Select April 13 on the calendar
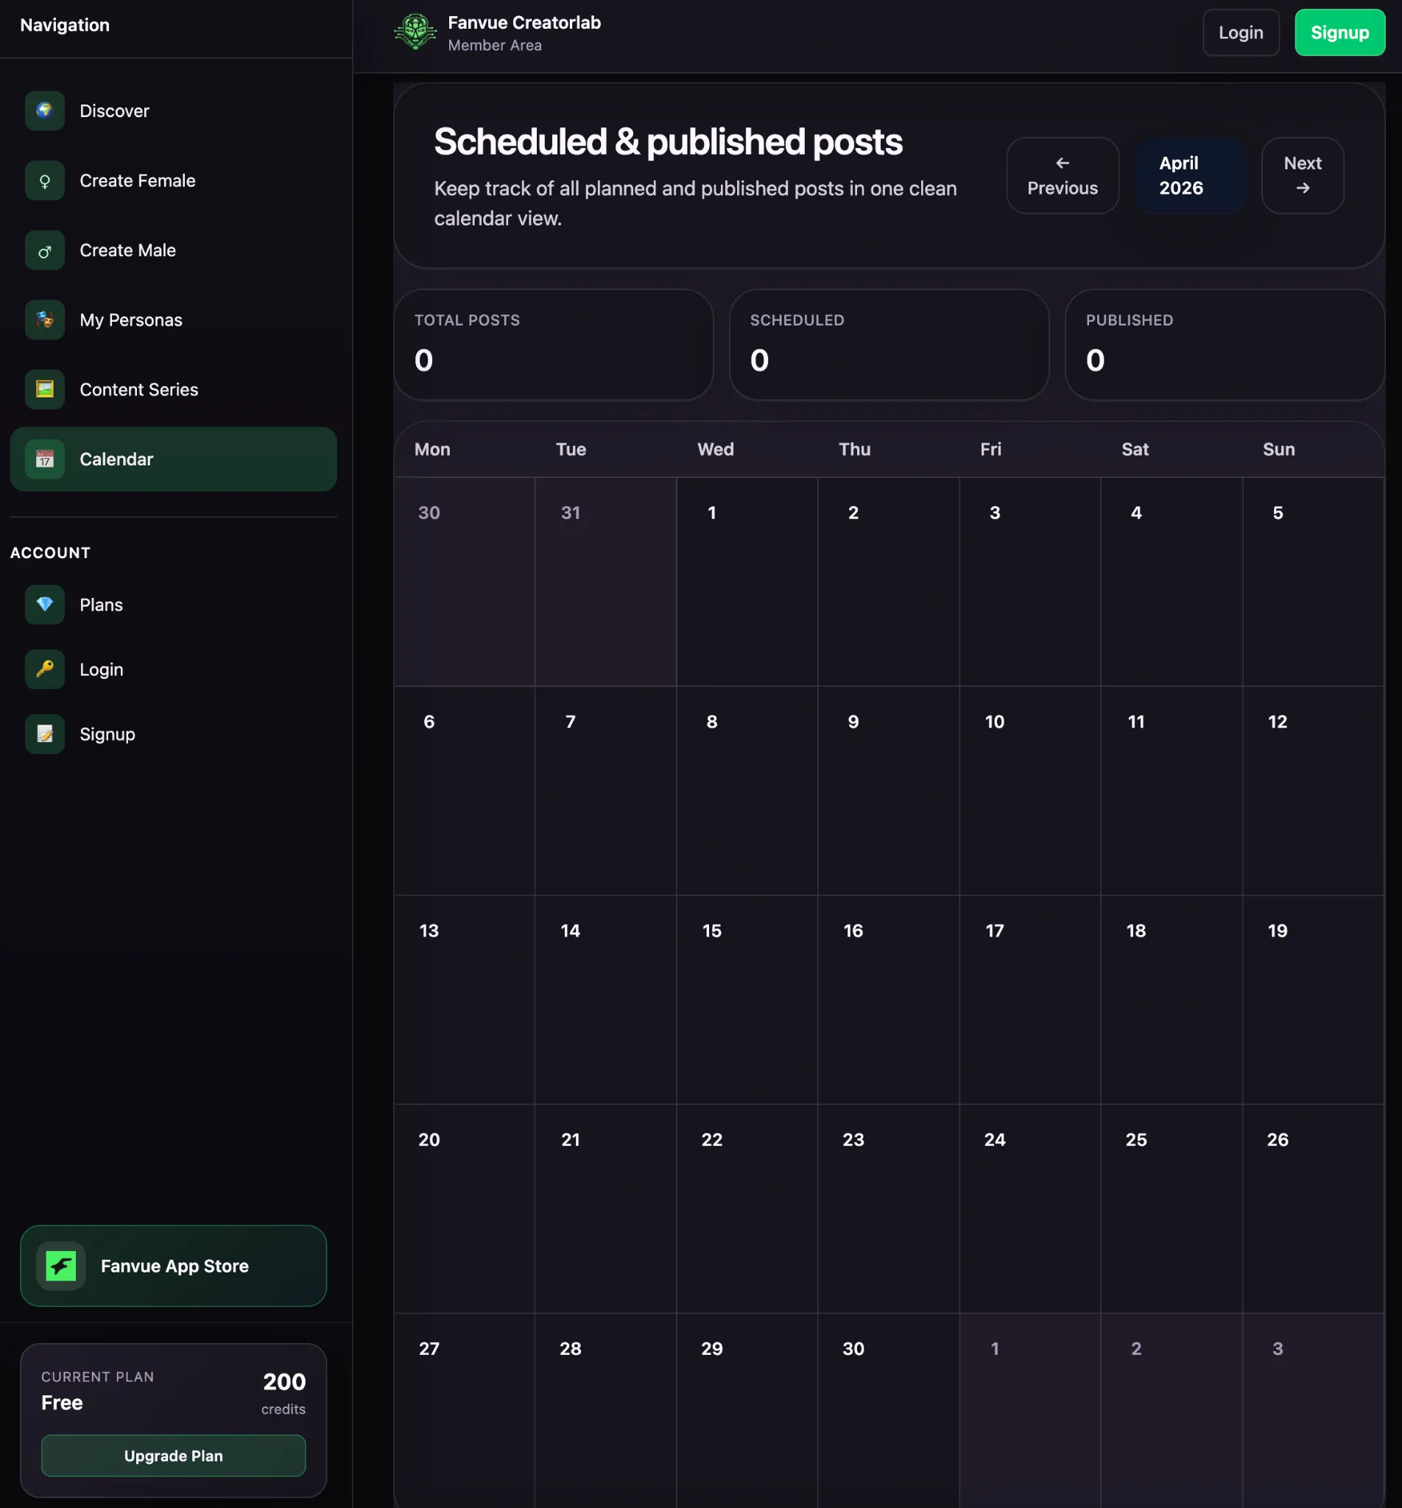The height and width of the screenshot is (1508, 1402). [465, 1000]
